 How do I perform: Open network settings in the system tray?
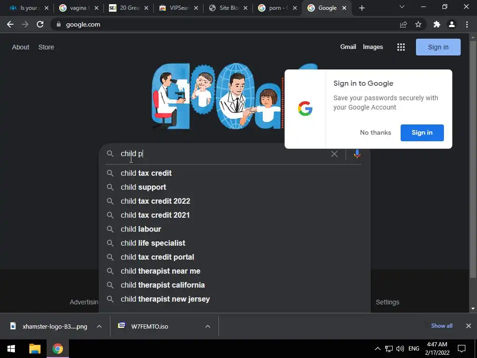coord(389,349)
